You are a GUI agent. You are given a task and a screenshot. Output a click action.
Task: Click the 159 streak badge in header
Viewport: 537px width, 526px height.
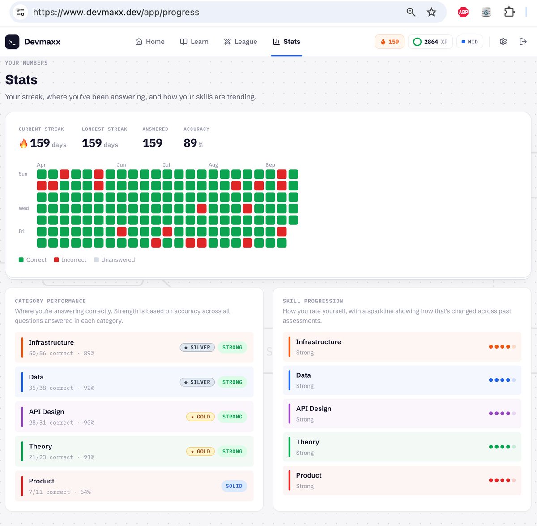(389, 42)
